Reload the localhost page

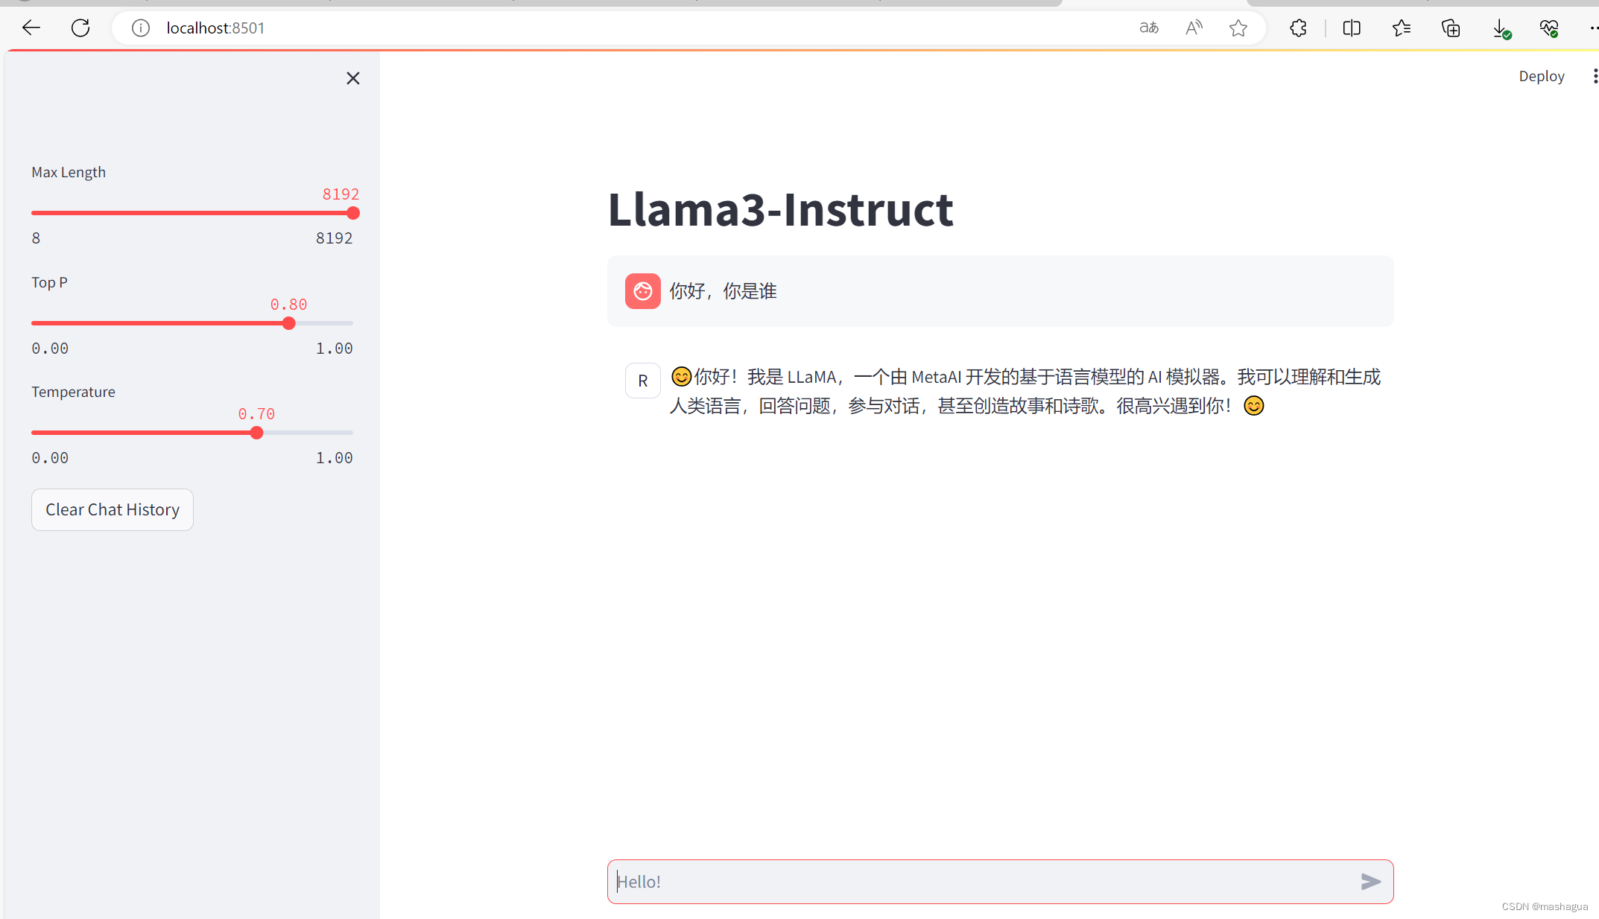point(80,28)
